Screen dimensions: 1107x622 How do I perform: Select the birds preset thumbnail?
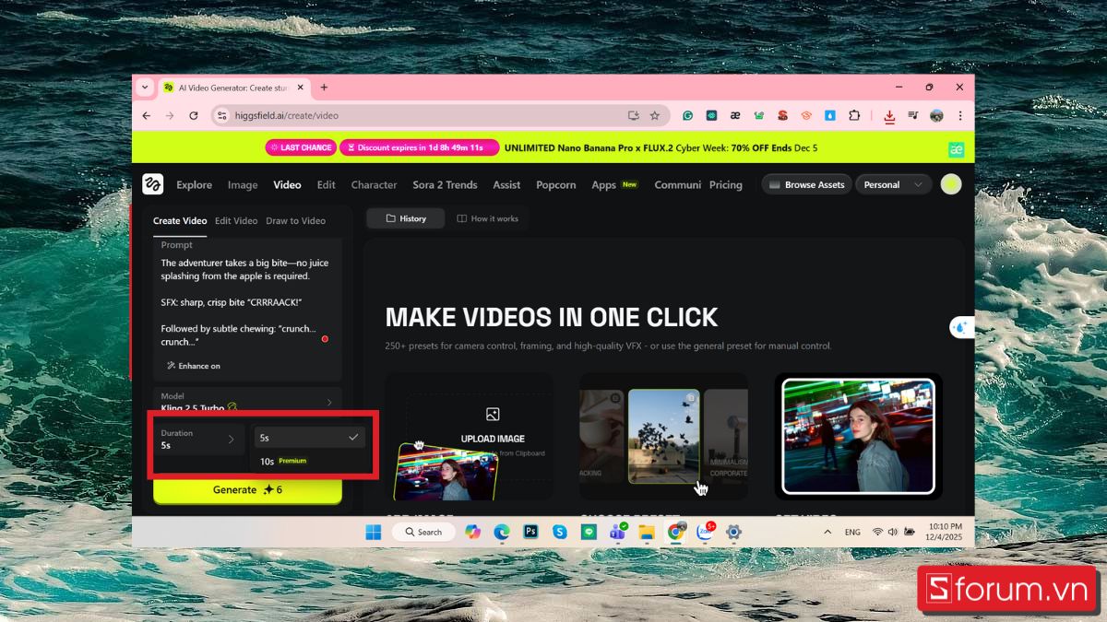click(663, 436)
